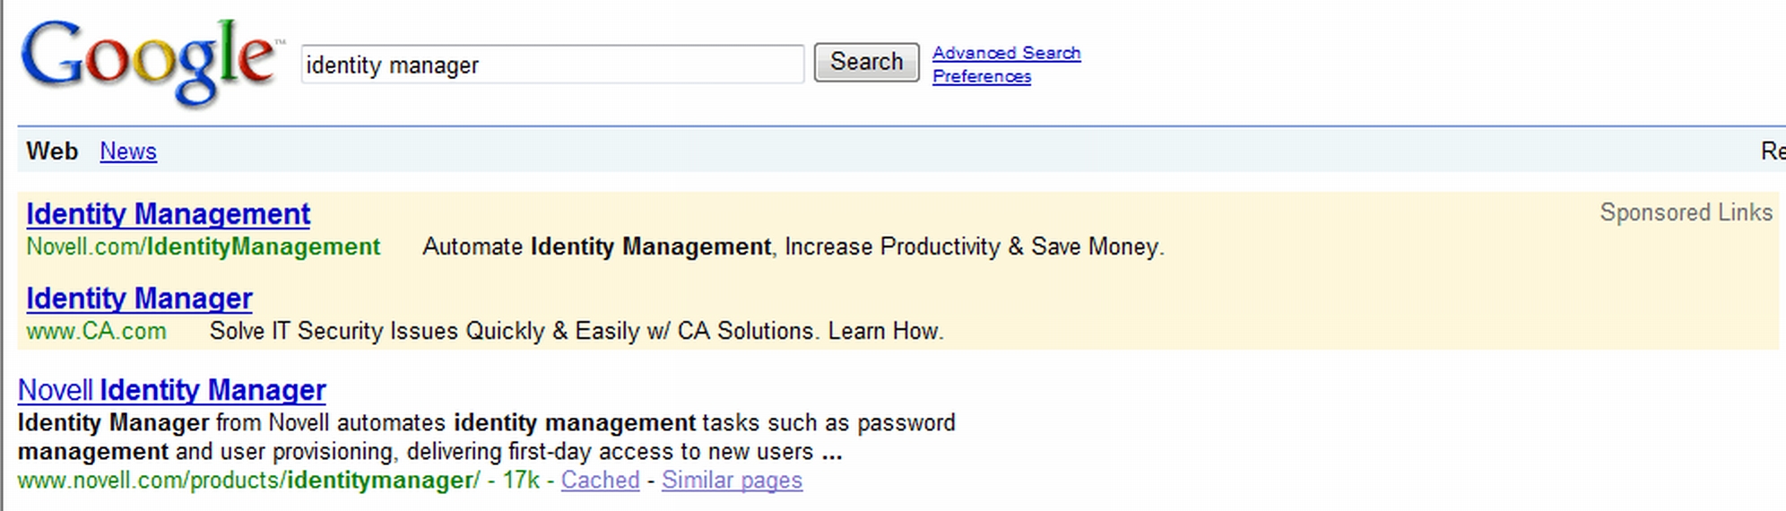1786x511 pixels.
Task: Click the www.CA.com display URL
Action: pos(96,331)
